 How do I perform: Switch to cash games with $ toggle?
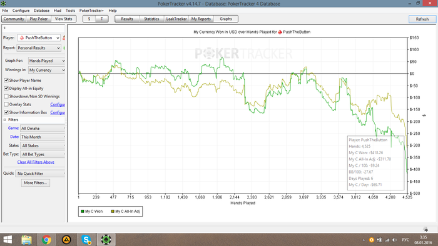coord(89,19)
